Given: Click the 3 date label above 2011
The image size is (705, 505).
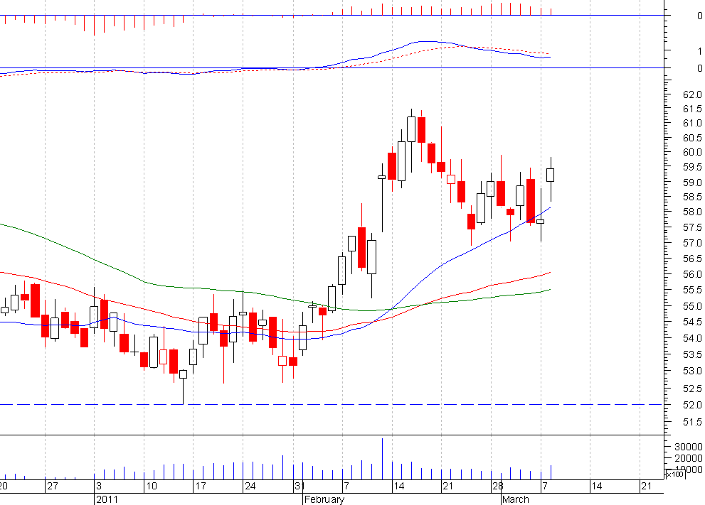Looking at the screenshot, I should tap(99, 486).
